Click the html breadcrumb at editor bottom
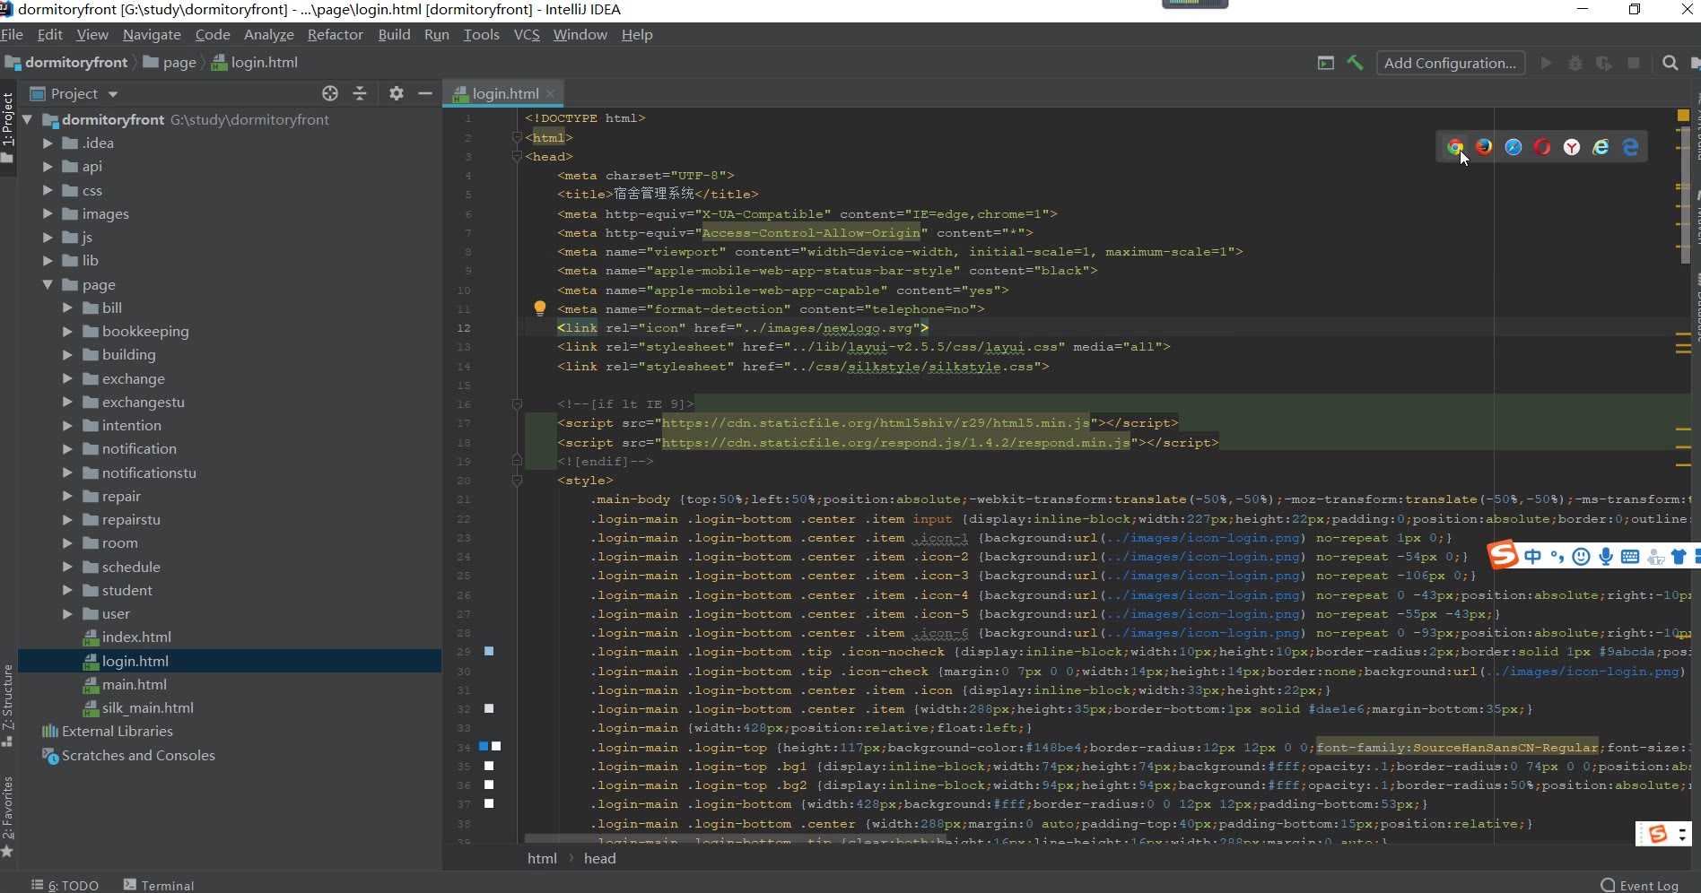1701x893 pixels. coord(542,858)
